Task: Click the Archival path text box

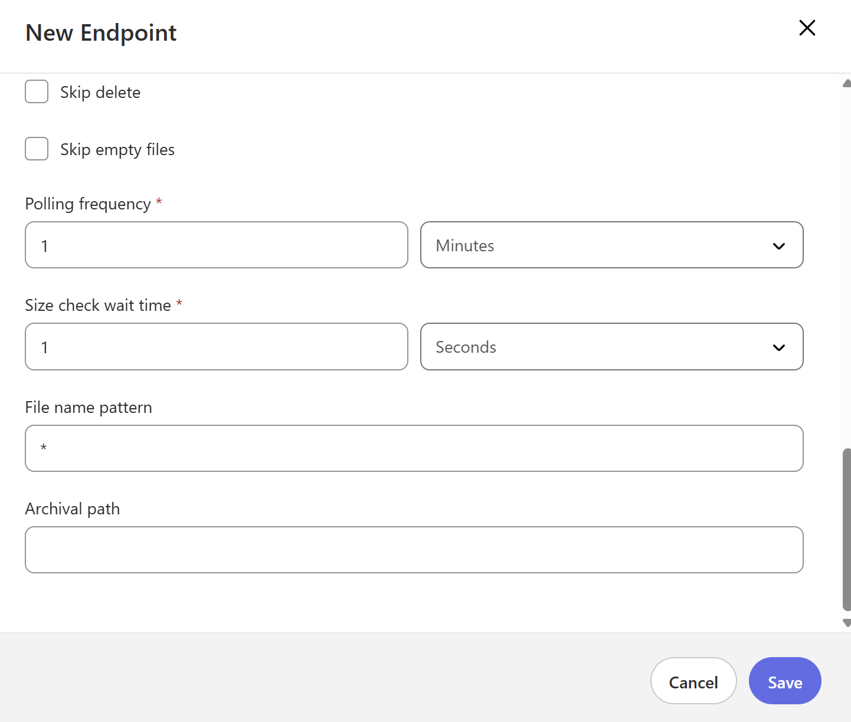Action: tap(414, 550)
